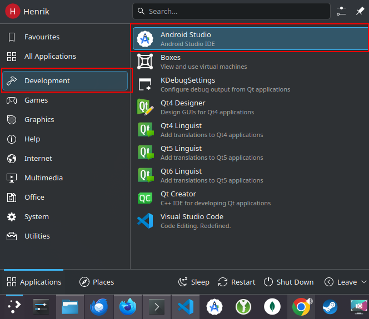Open Qt6 Linguist
This screenshot has width=369, height=319.
tap(251, 175)
